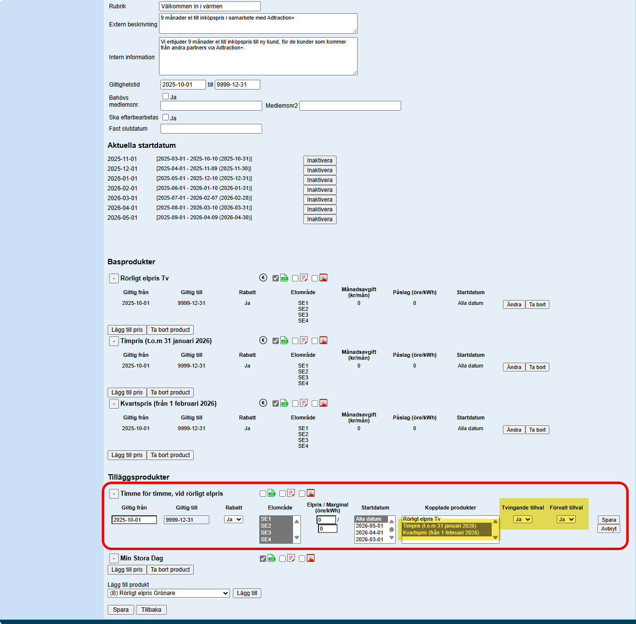Viewport: 636px width, 624px height.
Task: Click Avbryt in the Timme för timme row
Action: click(x=609, y=529)
